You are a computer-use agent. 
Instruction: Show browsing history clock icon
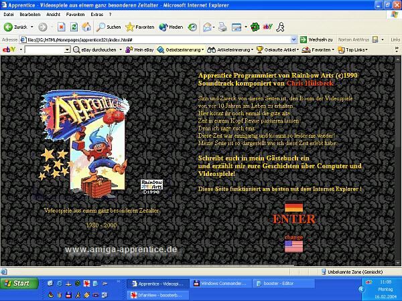(x=192, y=27)
